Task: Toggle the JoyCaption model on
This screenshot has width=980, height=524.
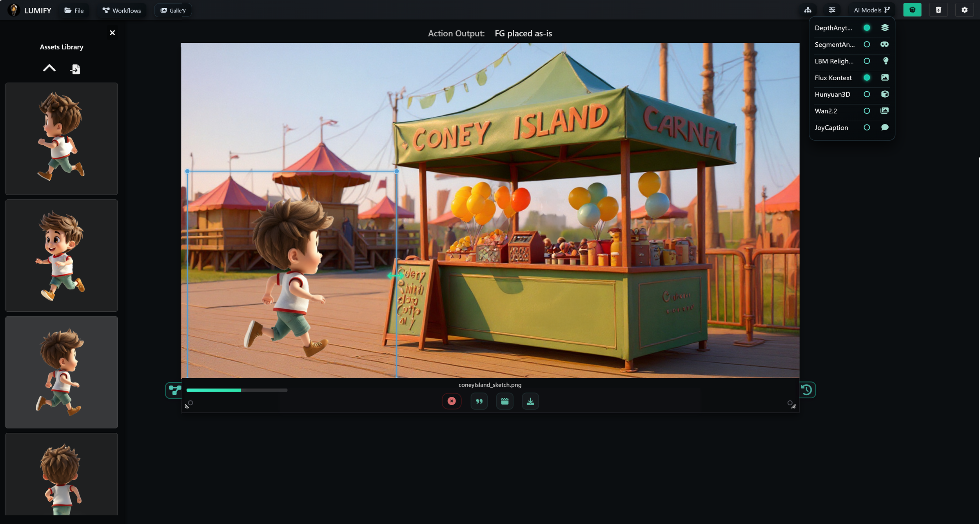Action: [x=867, y=128]
